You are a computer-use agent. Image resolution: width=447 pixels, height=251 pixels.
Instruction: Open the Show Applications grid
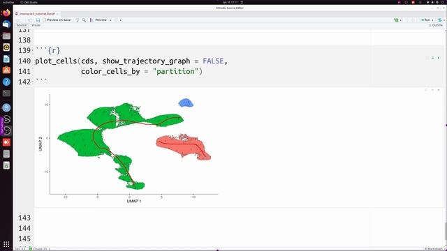(6, 244)
